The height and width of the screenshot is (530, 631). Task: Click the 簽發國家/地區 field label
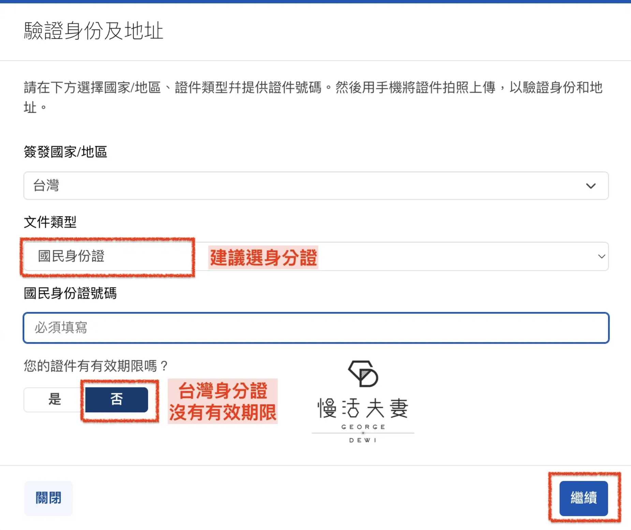click(65, 152)
